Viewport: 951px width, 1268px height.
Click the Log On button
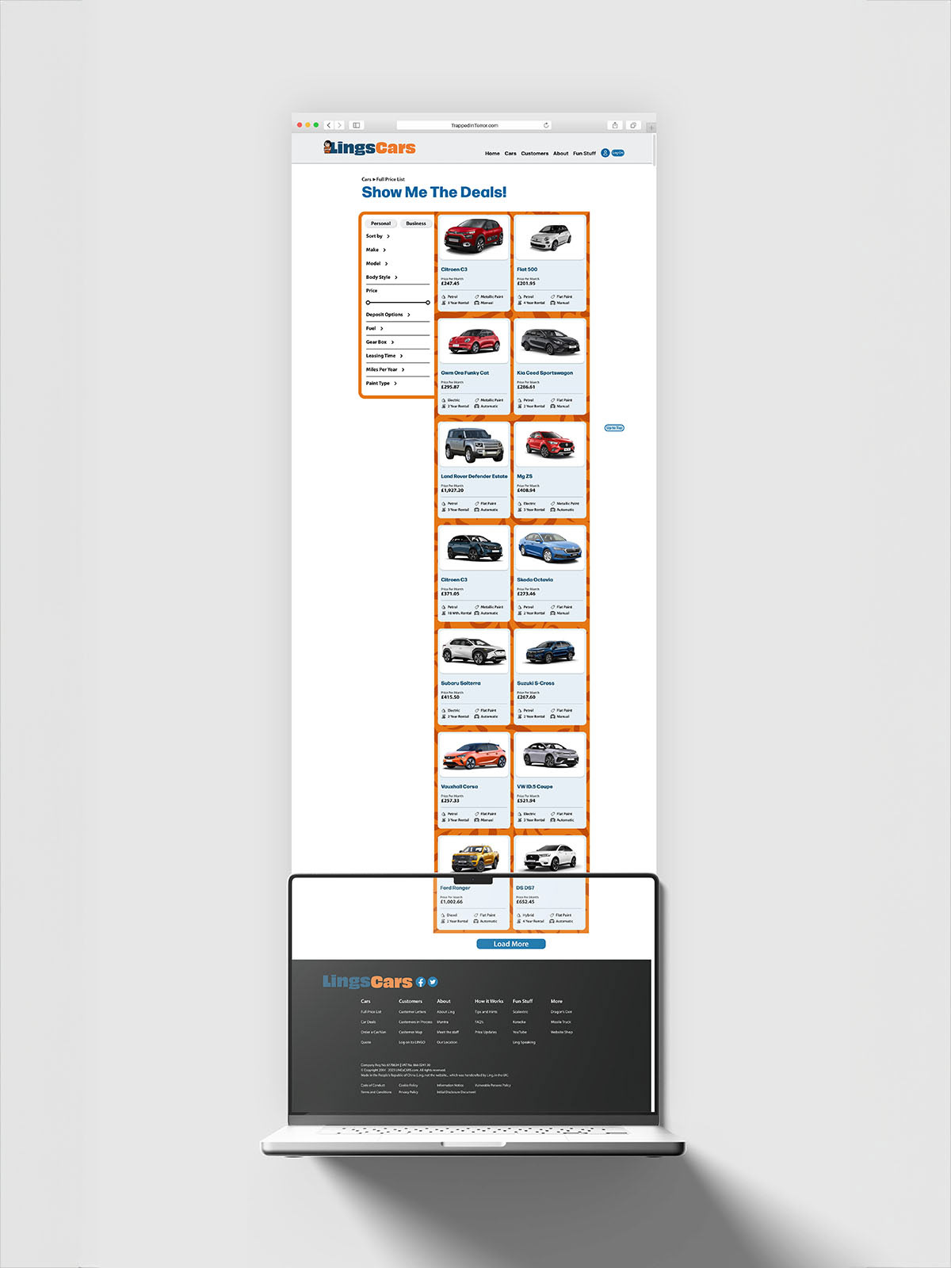(618, 153)
